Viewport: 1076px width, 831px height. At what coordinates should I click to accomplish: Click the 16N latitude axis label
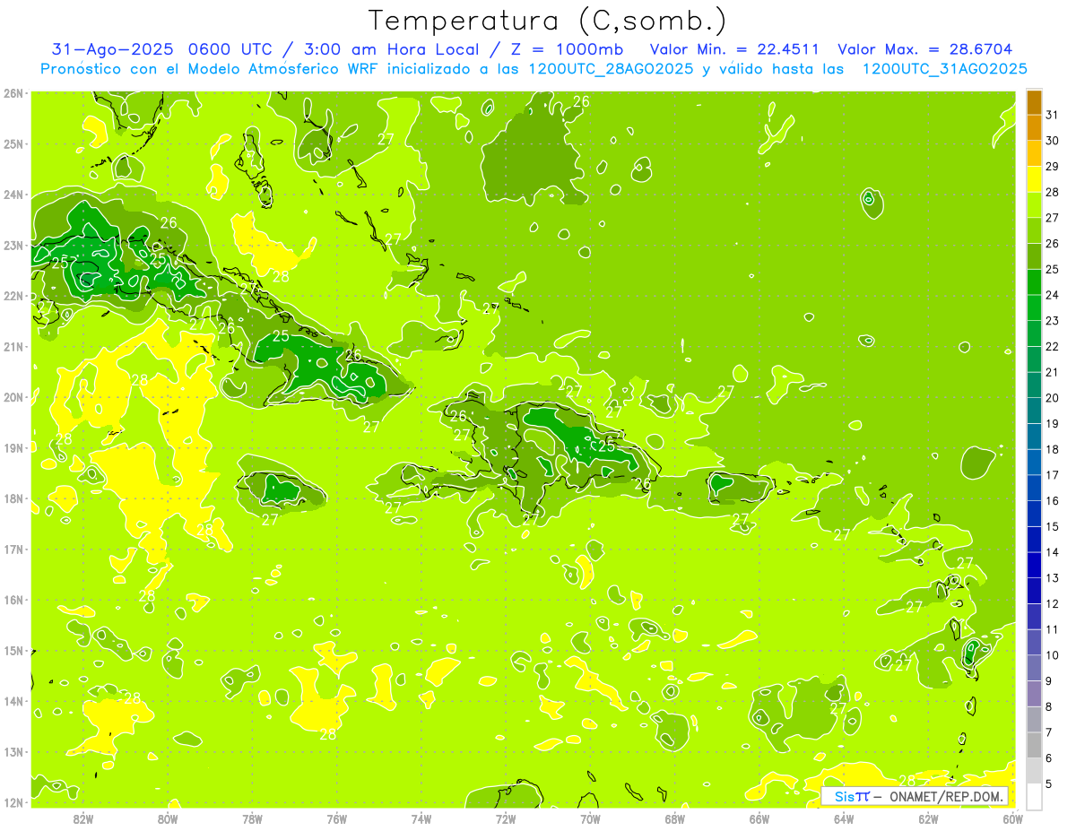click(x=13, y=600)
